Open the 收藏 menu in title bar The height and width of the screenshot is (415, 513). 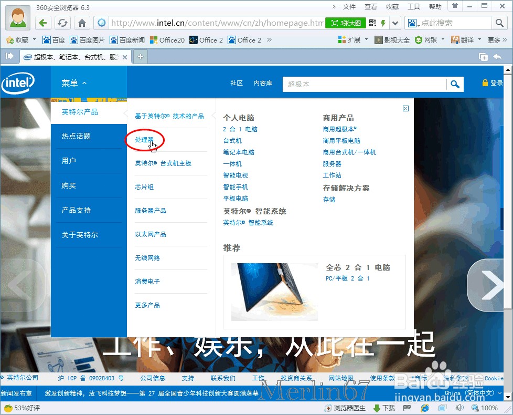coord(392,6)
